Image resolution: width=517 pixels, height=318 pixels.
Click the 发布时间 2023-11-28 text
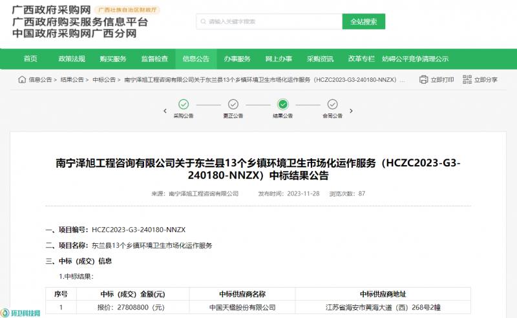click(x=289, y=194)
